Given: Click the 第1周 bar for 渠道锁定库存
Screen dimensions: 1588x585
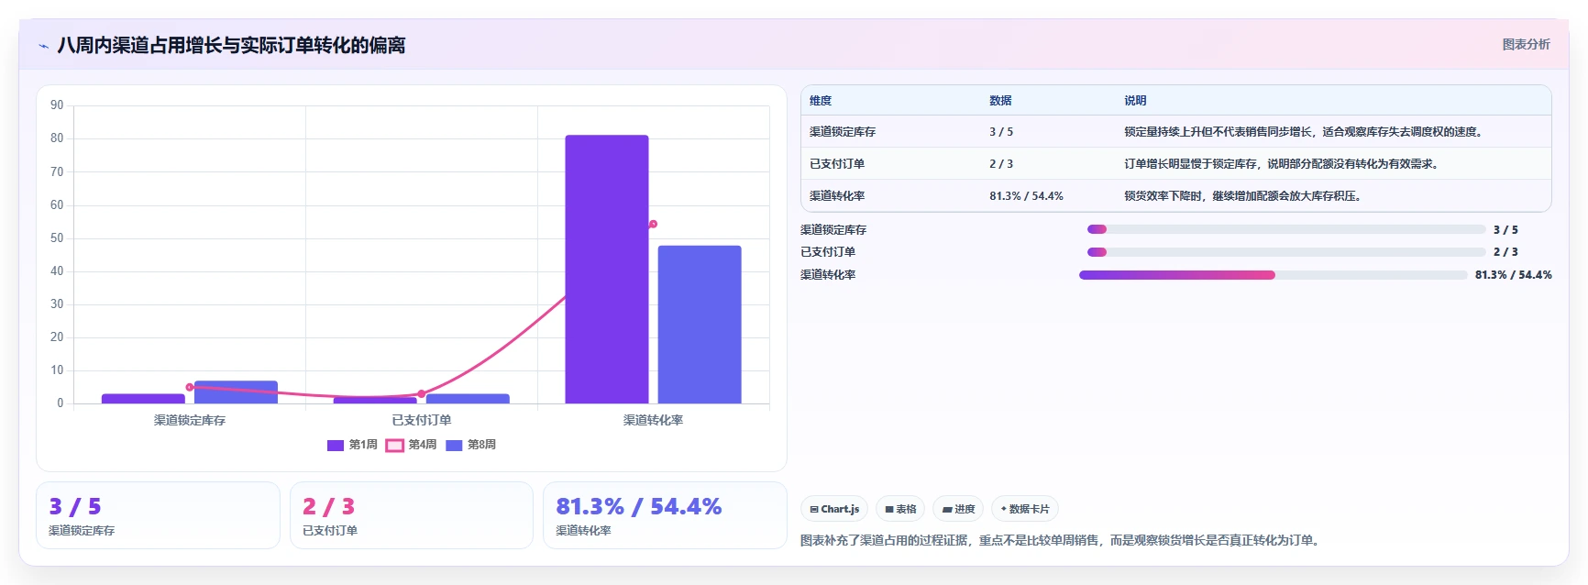Looking at the screenshot, I should (143, 399).
